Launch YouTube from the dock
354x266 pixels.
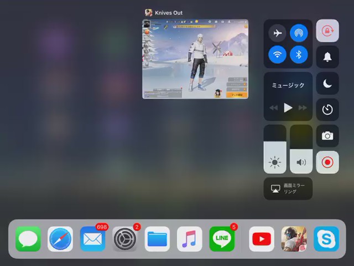262,239
